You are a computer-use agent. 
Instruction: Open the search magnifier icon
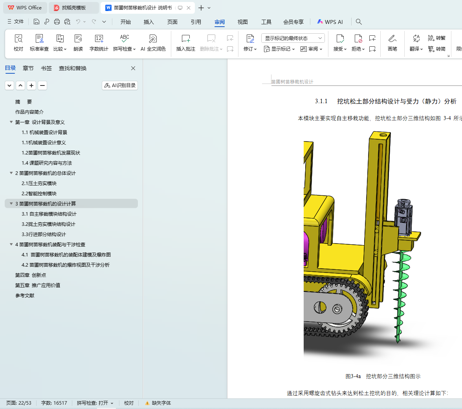point(359,22)
